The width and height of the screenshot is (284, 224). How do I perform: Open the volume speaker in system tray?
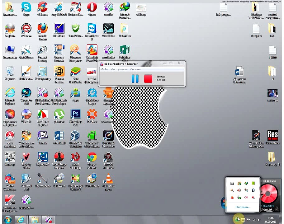click(x=259, y=220)
